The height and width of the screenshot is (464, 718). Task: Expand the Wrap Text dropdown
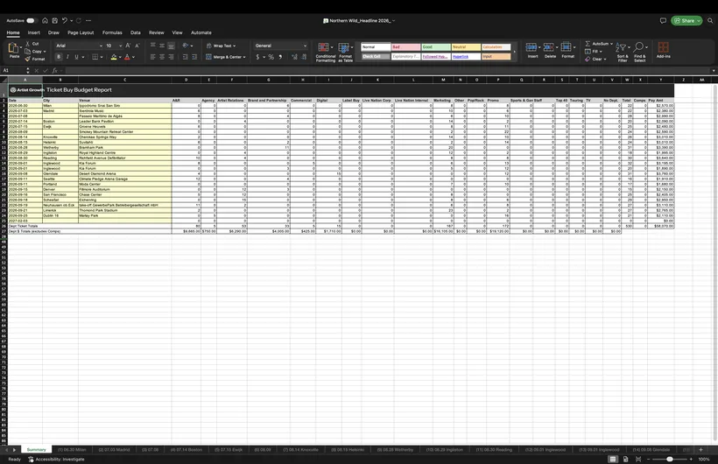pyautogui.click(x=235, y=46)
